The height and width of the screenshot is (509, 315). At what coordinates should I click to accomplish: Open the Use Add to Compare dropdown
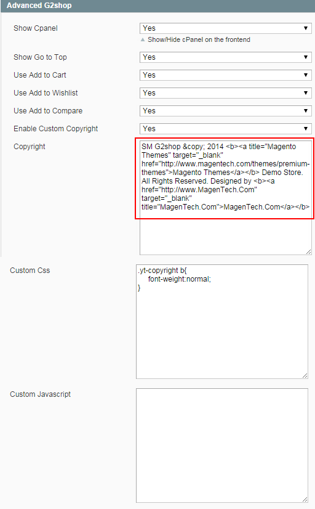pos(226,111)
